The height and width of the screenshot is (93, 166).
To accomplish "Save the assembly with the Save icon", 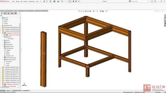I will point(54,1).
